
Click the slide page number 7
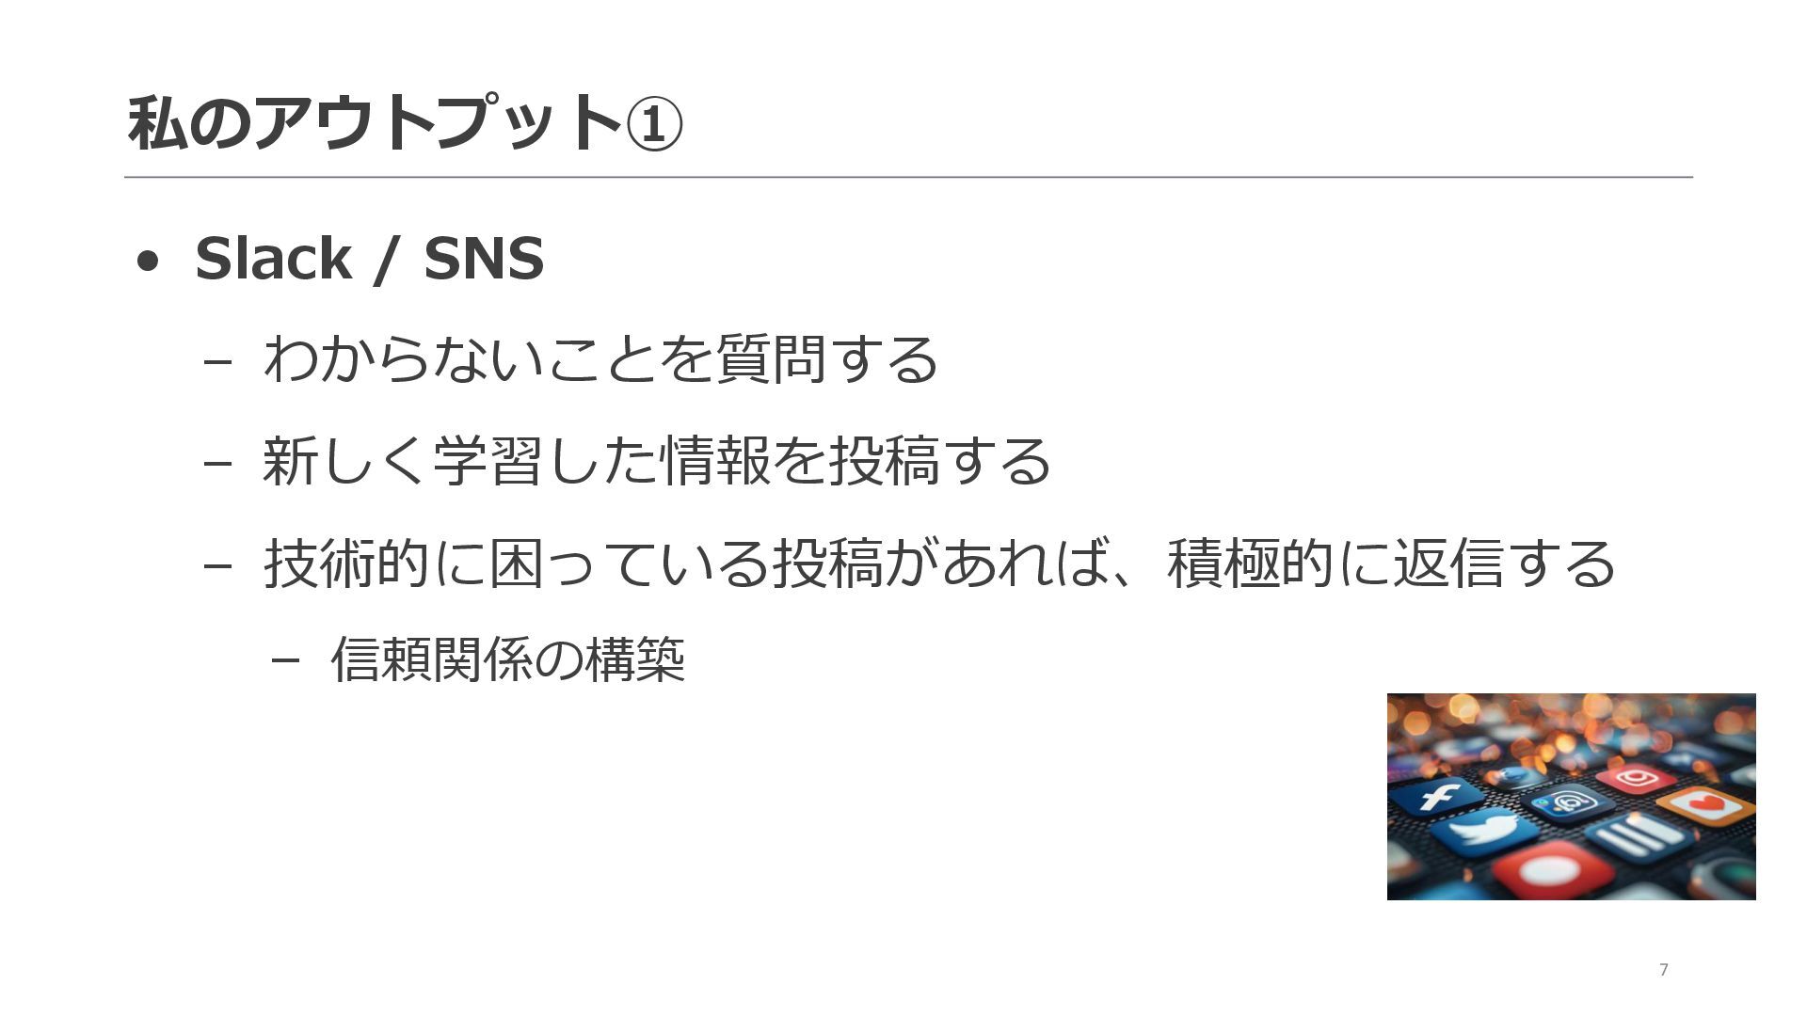tap(1664, 970)
